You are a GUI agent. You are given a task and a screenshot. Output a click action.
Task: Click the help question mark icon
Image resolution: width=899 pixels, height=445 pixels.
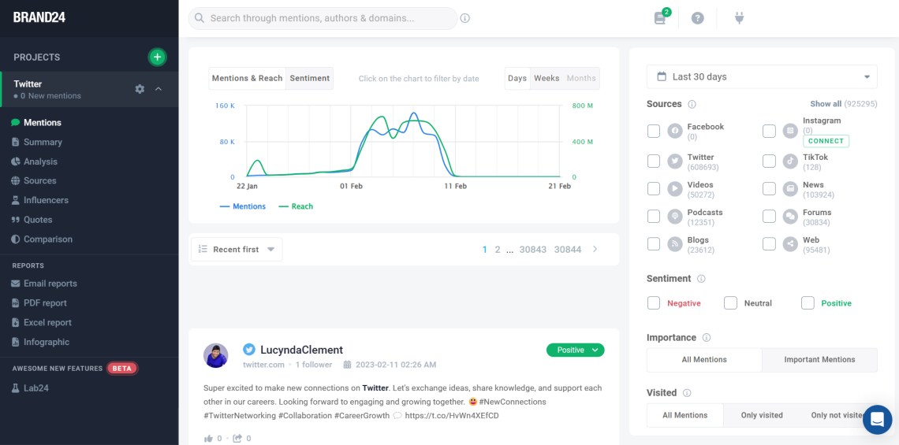click(x=697, y=18)
